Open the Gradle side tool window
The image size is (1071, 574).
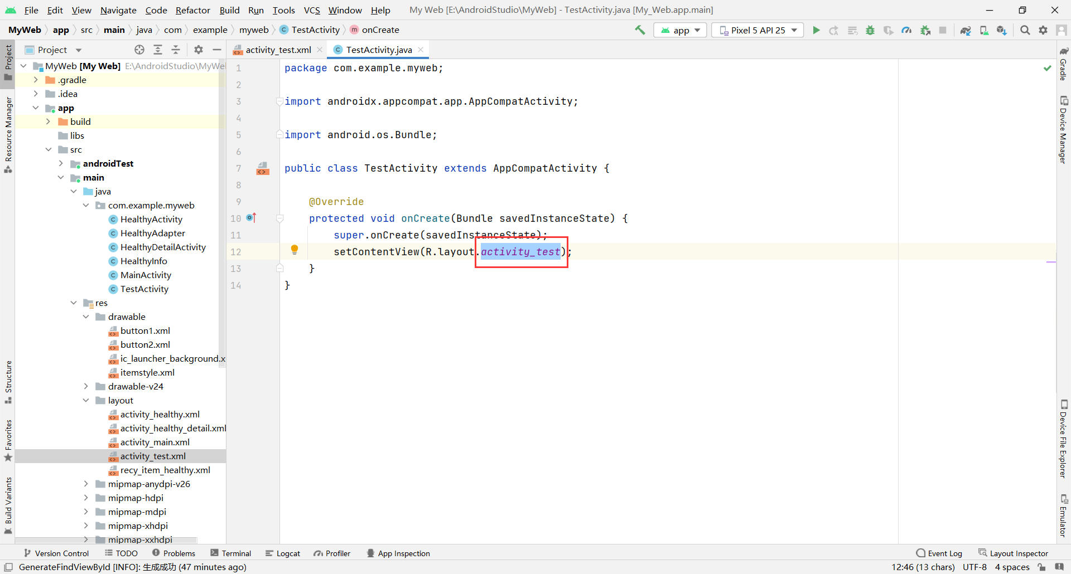(1063, 64)
